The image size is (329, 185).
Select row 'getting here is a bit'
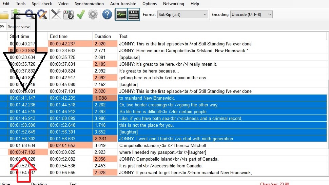163,78
